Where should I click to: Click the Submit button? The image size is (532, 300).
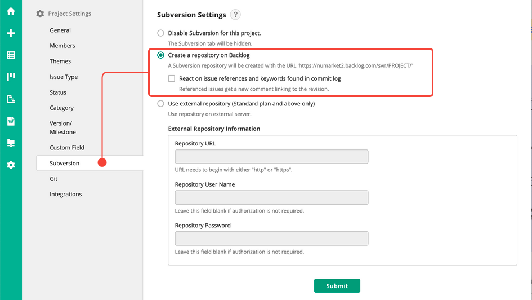[337, 286]
